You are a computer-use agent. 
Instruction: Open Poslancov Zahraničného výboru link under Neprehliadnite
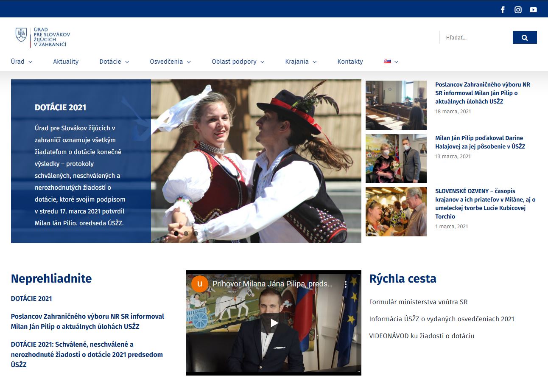pyautogui.click(x=87, y=321)
